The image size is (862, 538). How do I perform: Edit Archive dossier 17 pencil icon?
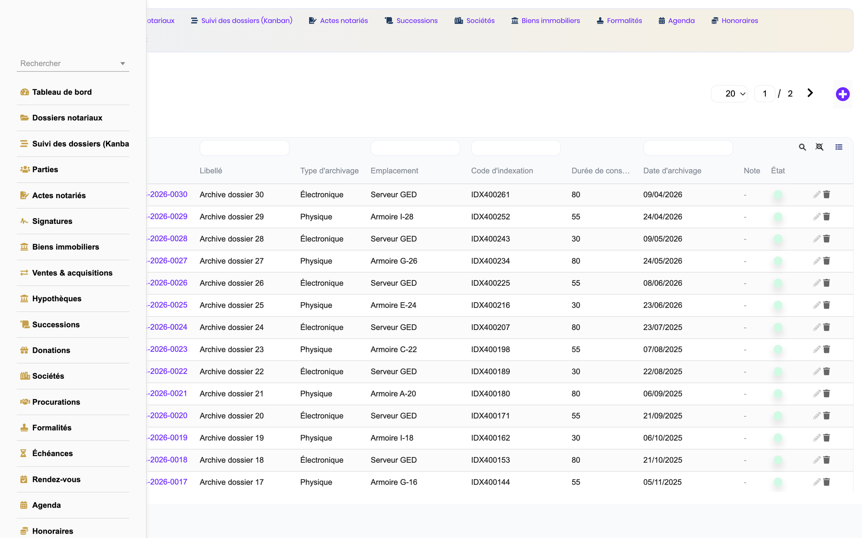816,482
